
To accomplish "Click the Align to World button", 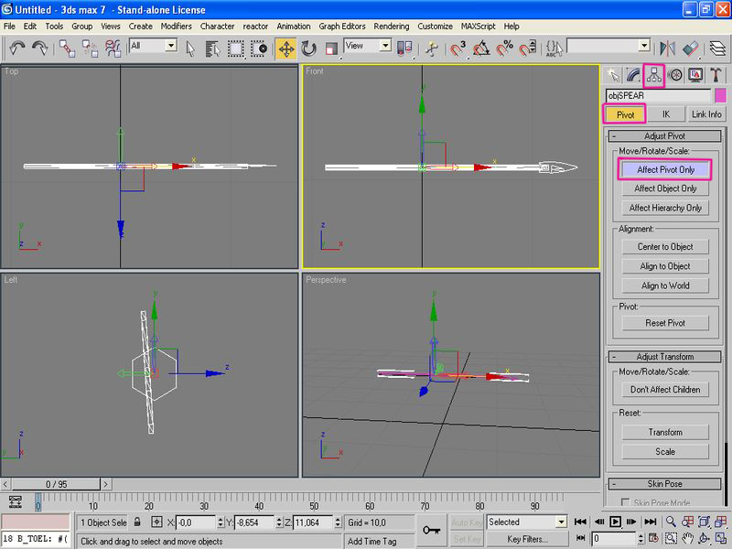I will (665, 285).
